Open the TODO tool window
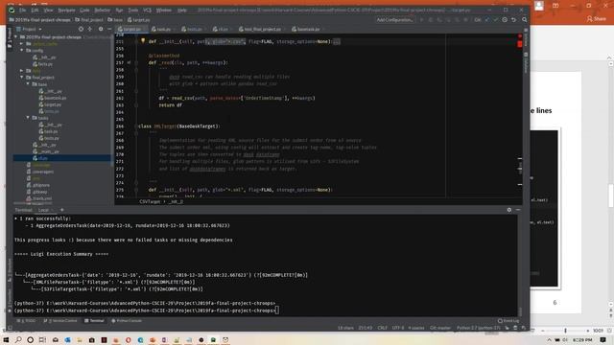Viewport: 614px width, 345px height. [x=27, y=321]
